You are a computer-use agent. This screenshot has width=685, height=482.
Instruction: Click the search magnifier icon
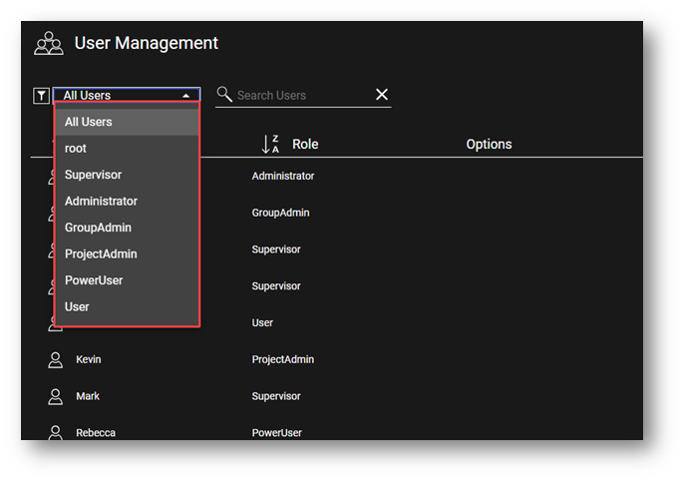click(224, 95)
